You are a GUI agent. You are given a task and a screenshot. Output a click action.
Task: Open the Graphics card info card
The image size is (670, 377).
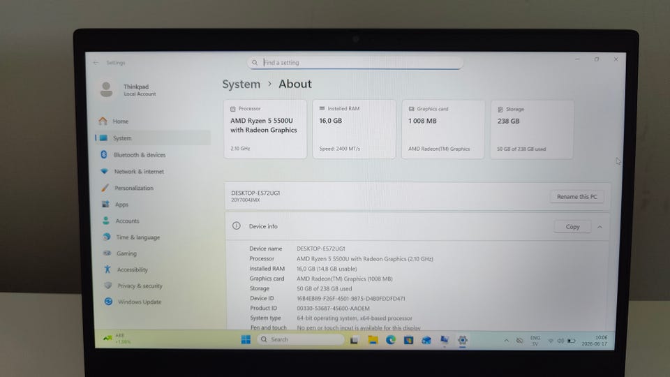[442, 130]
